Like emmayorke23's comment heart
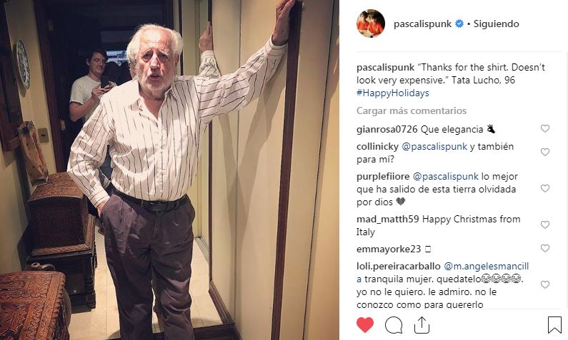The image size is (568, 340). tap(545, 248)
